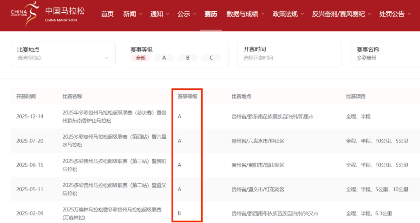420x223 pixels.
Task: Open the 六盘水马拉松 race entry
Action: point(115,141)
